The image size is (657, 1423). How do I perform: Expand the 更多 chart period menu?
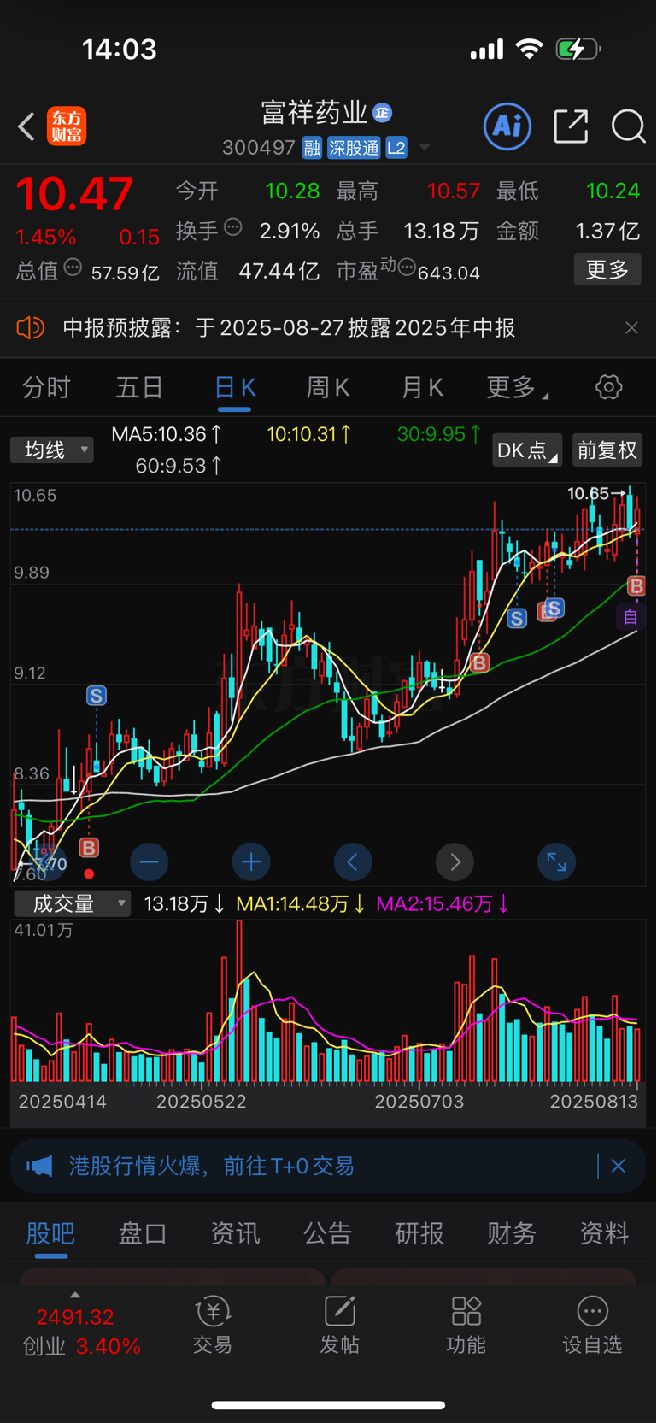[517, 387]
